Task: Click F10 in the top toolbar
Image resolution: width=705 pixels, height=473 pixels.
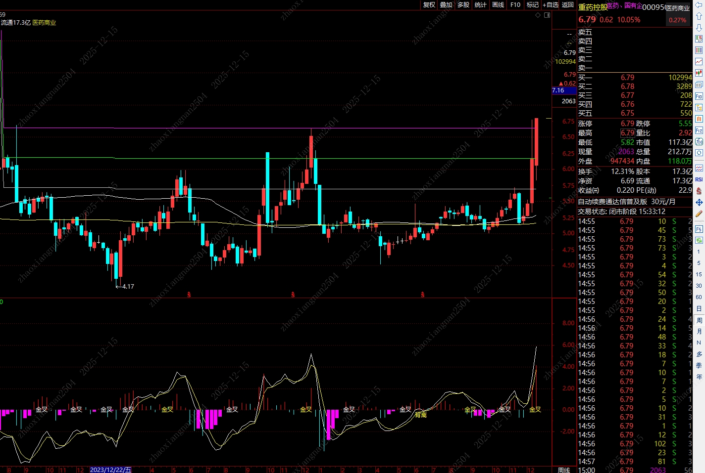Action: pyautogui.click(x=515, y=4)
